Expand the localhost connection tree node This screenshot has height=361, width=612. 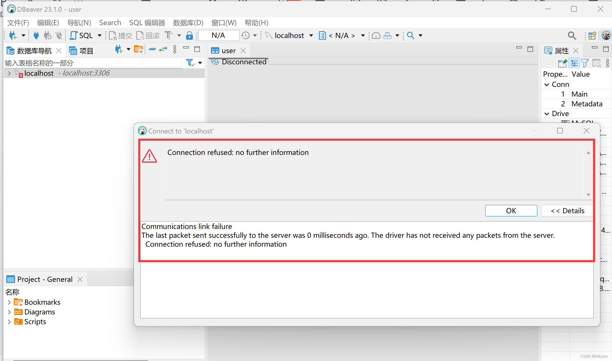click(x=9, y=73)
